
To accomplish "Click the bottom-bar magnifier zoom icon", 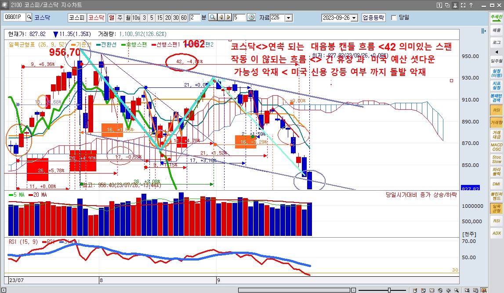I will [x=457, y=290].
